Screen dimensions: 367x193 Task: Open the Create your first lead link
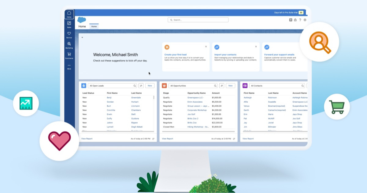coord(176,55)
